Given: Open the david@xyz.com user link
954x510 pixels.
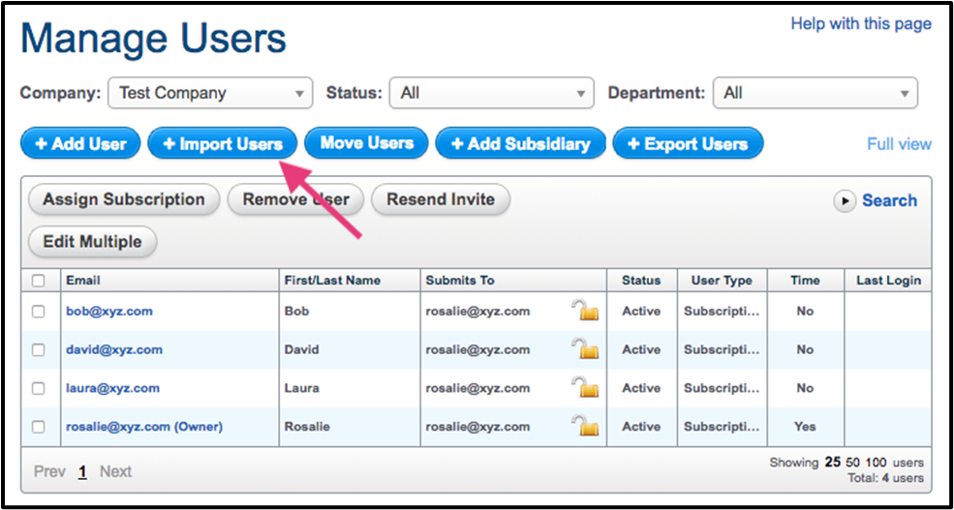Looking at the screenshot, I should pyautogui.click(x=114, y=349).
